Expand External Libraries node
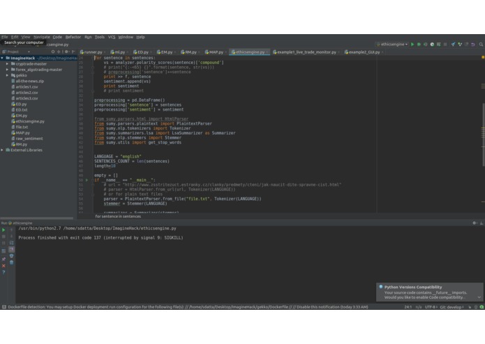 2,150
